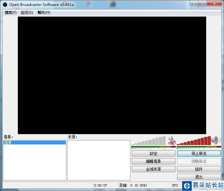Viewport: 224px width, 191px height.
Task: Click inside the 來源 sources list box
Action: coord(99,160)
